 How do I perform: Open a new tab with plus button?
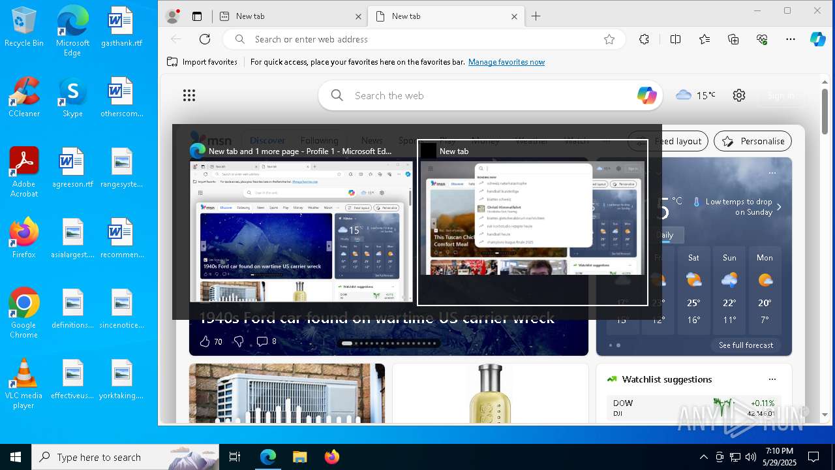pos(536,16)
